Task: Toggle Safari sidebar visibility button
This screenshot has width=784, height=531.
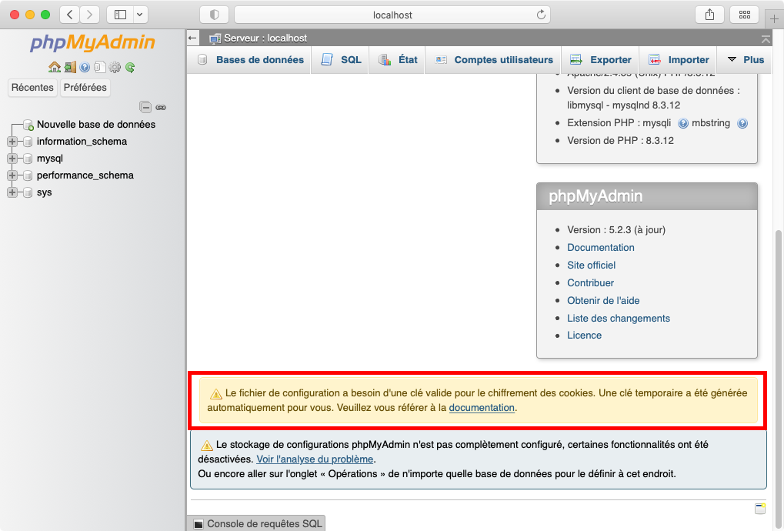Action: 121,15
